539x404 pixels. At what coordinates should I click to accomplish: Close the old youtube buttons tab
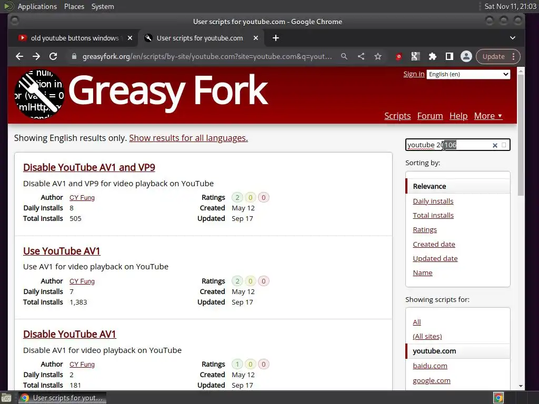click(x=130, y=38)
